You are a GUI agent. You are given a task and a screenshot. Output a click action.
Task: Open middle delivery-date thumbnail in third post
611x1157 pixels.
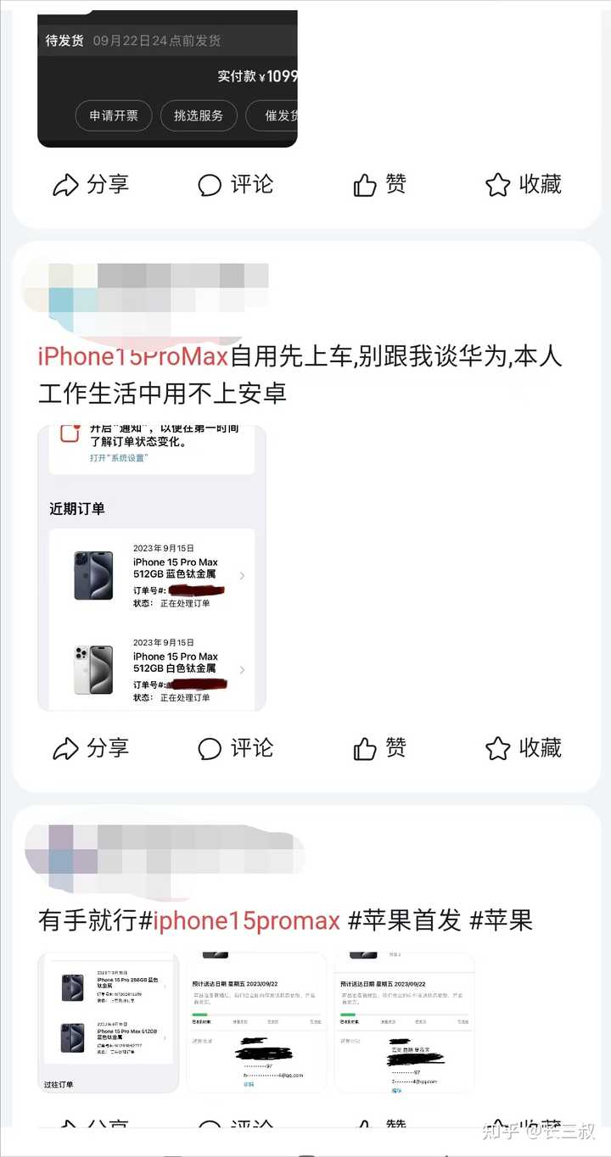click(257, 1022)
